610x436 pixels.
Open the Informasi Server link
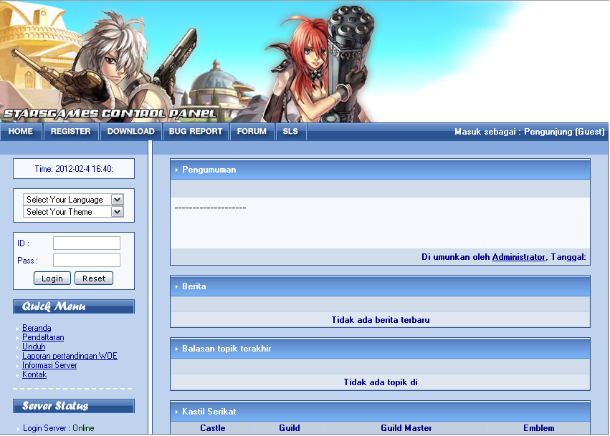(x=49, y=365)
